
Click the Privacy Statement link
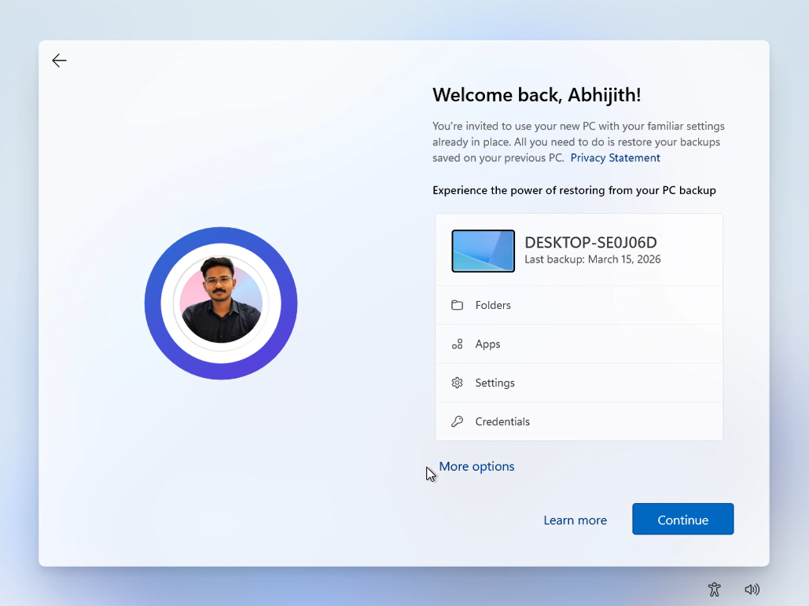[615, 157]
